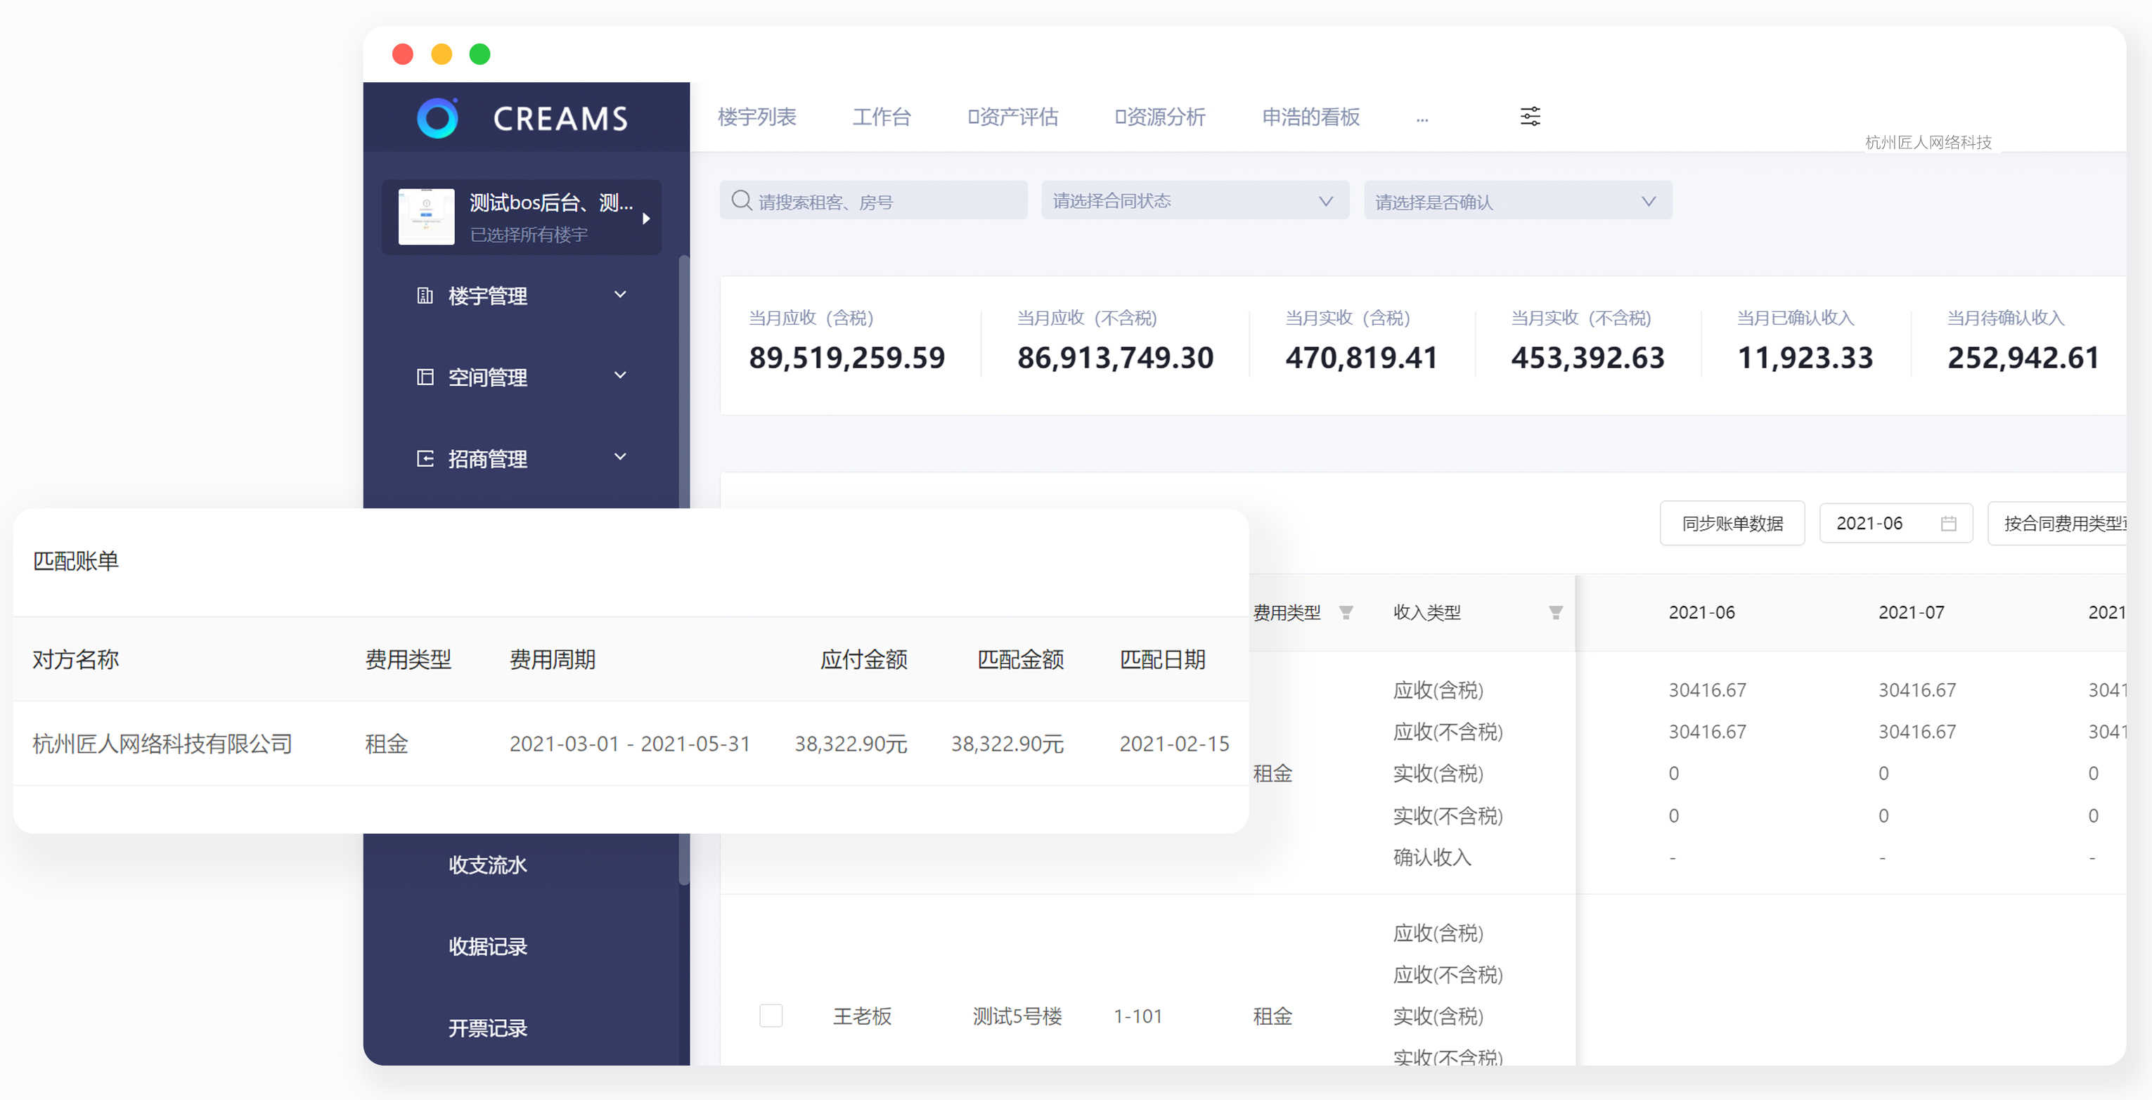Click the yellow minimize window dot
The width and height of the screenshot is (2152, 1100).
point(441,54)
